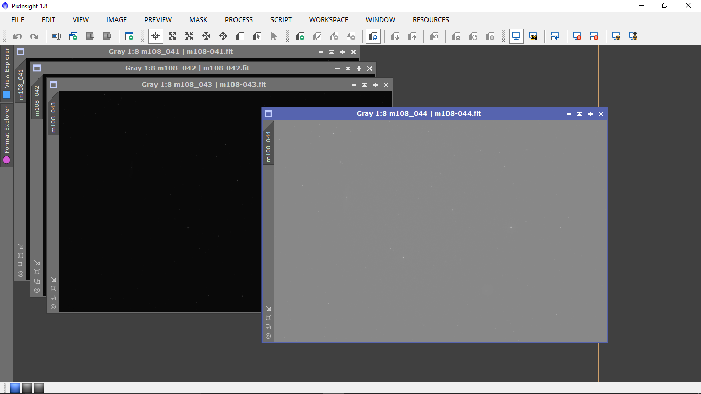Click the magnifier preview icon in toolbar
The width and height of the screenshot is (701, 394).
point(374,36)
